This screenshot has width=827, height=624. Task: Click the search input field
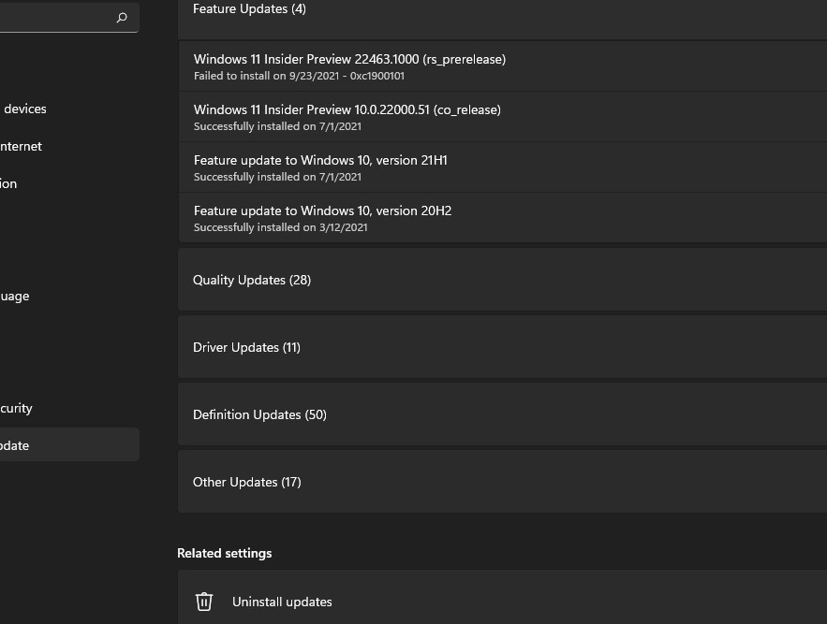coord(56,17)
